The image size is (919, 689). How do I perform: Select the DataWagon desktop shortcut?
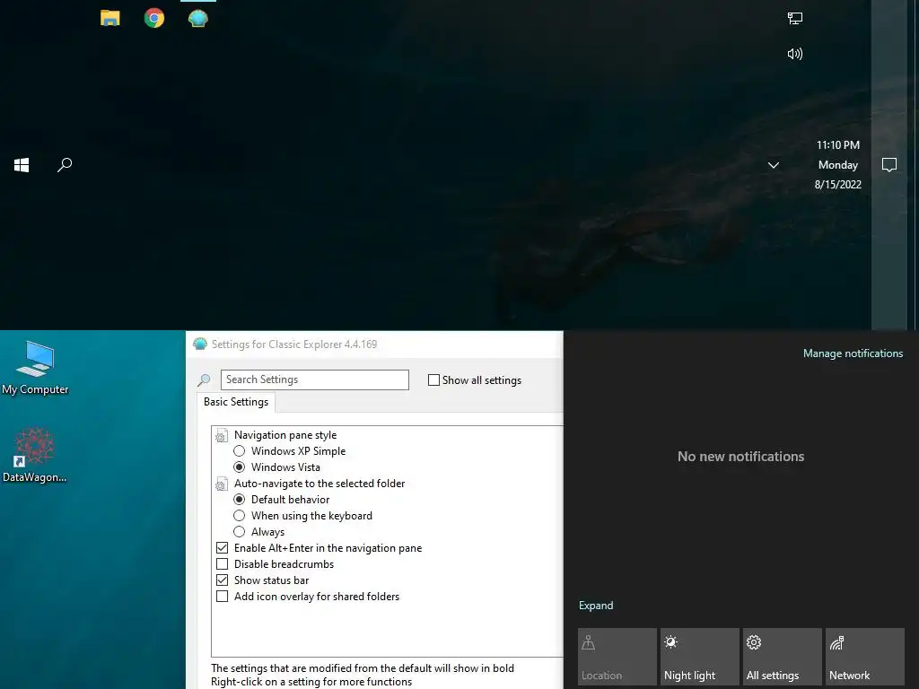(35, 455)
